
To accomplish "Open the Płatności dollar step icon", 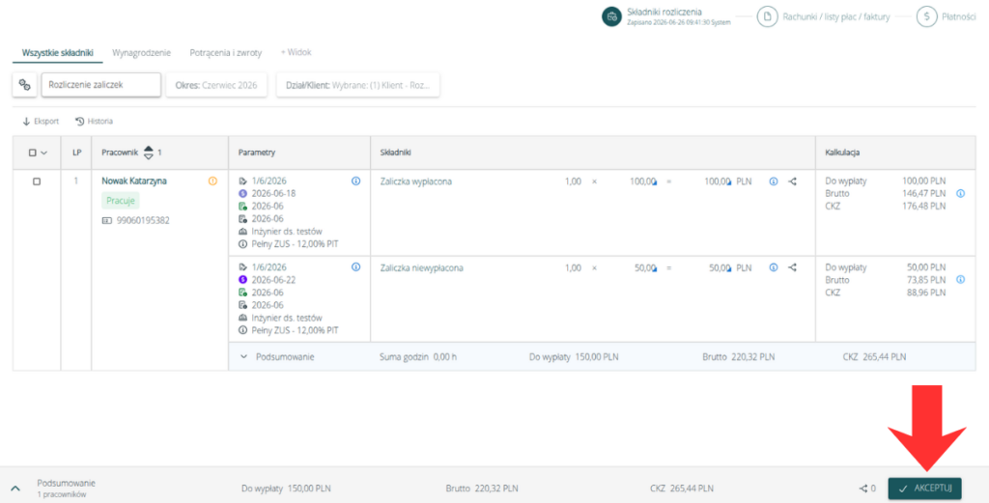I will (x=926, y=17).
